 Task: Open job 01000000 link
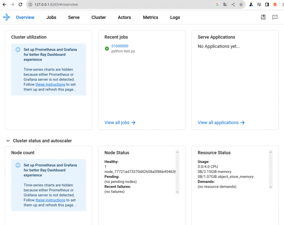(x=120, y=46)
